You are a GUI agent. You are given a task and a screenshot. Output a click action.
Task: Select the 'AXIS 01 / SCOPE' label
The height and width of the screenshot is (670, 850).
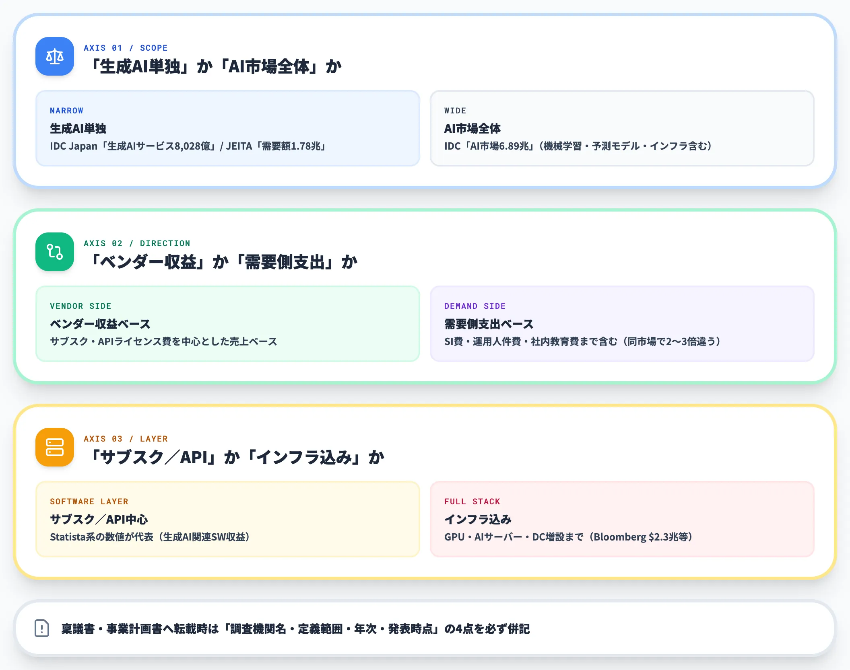(x=126, y=48)
